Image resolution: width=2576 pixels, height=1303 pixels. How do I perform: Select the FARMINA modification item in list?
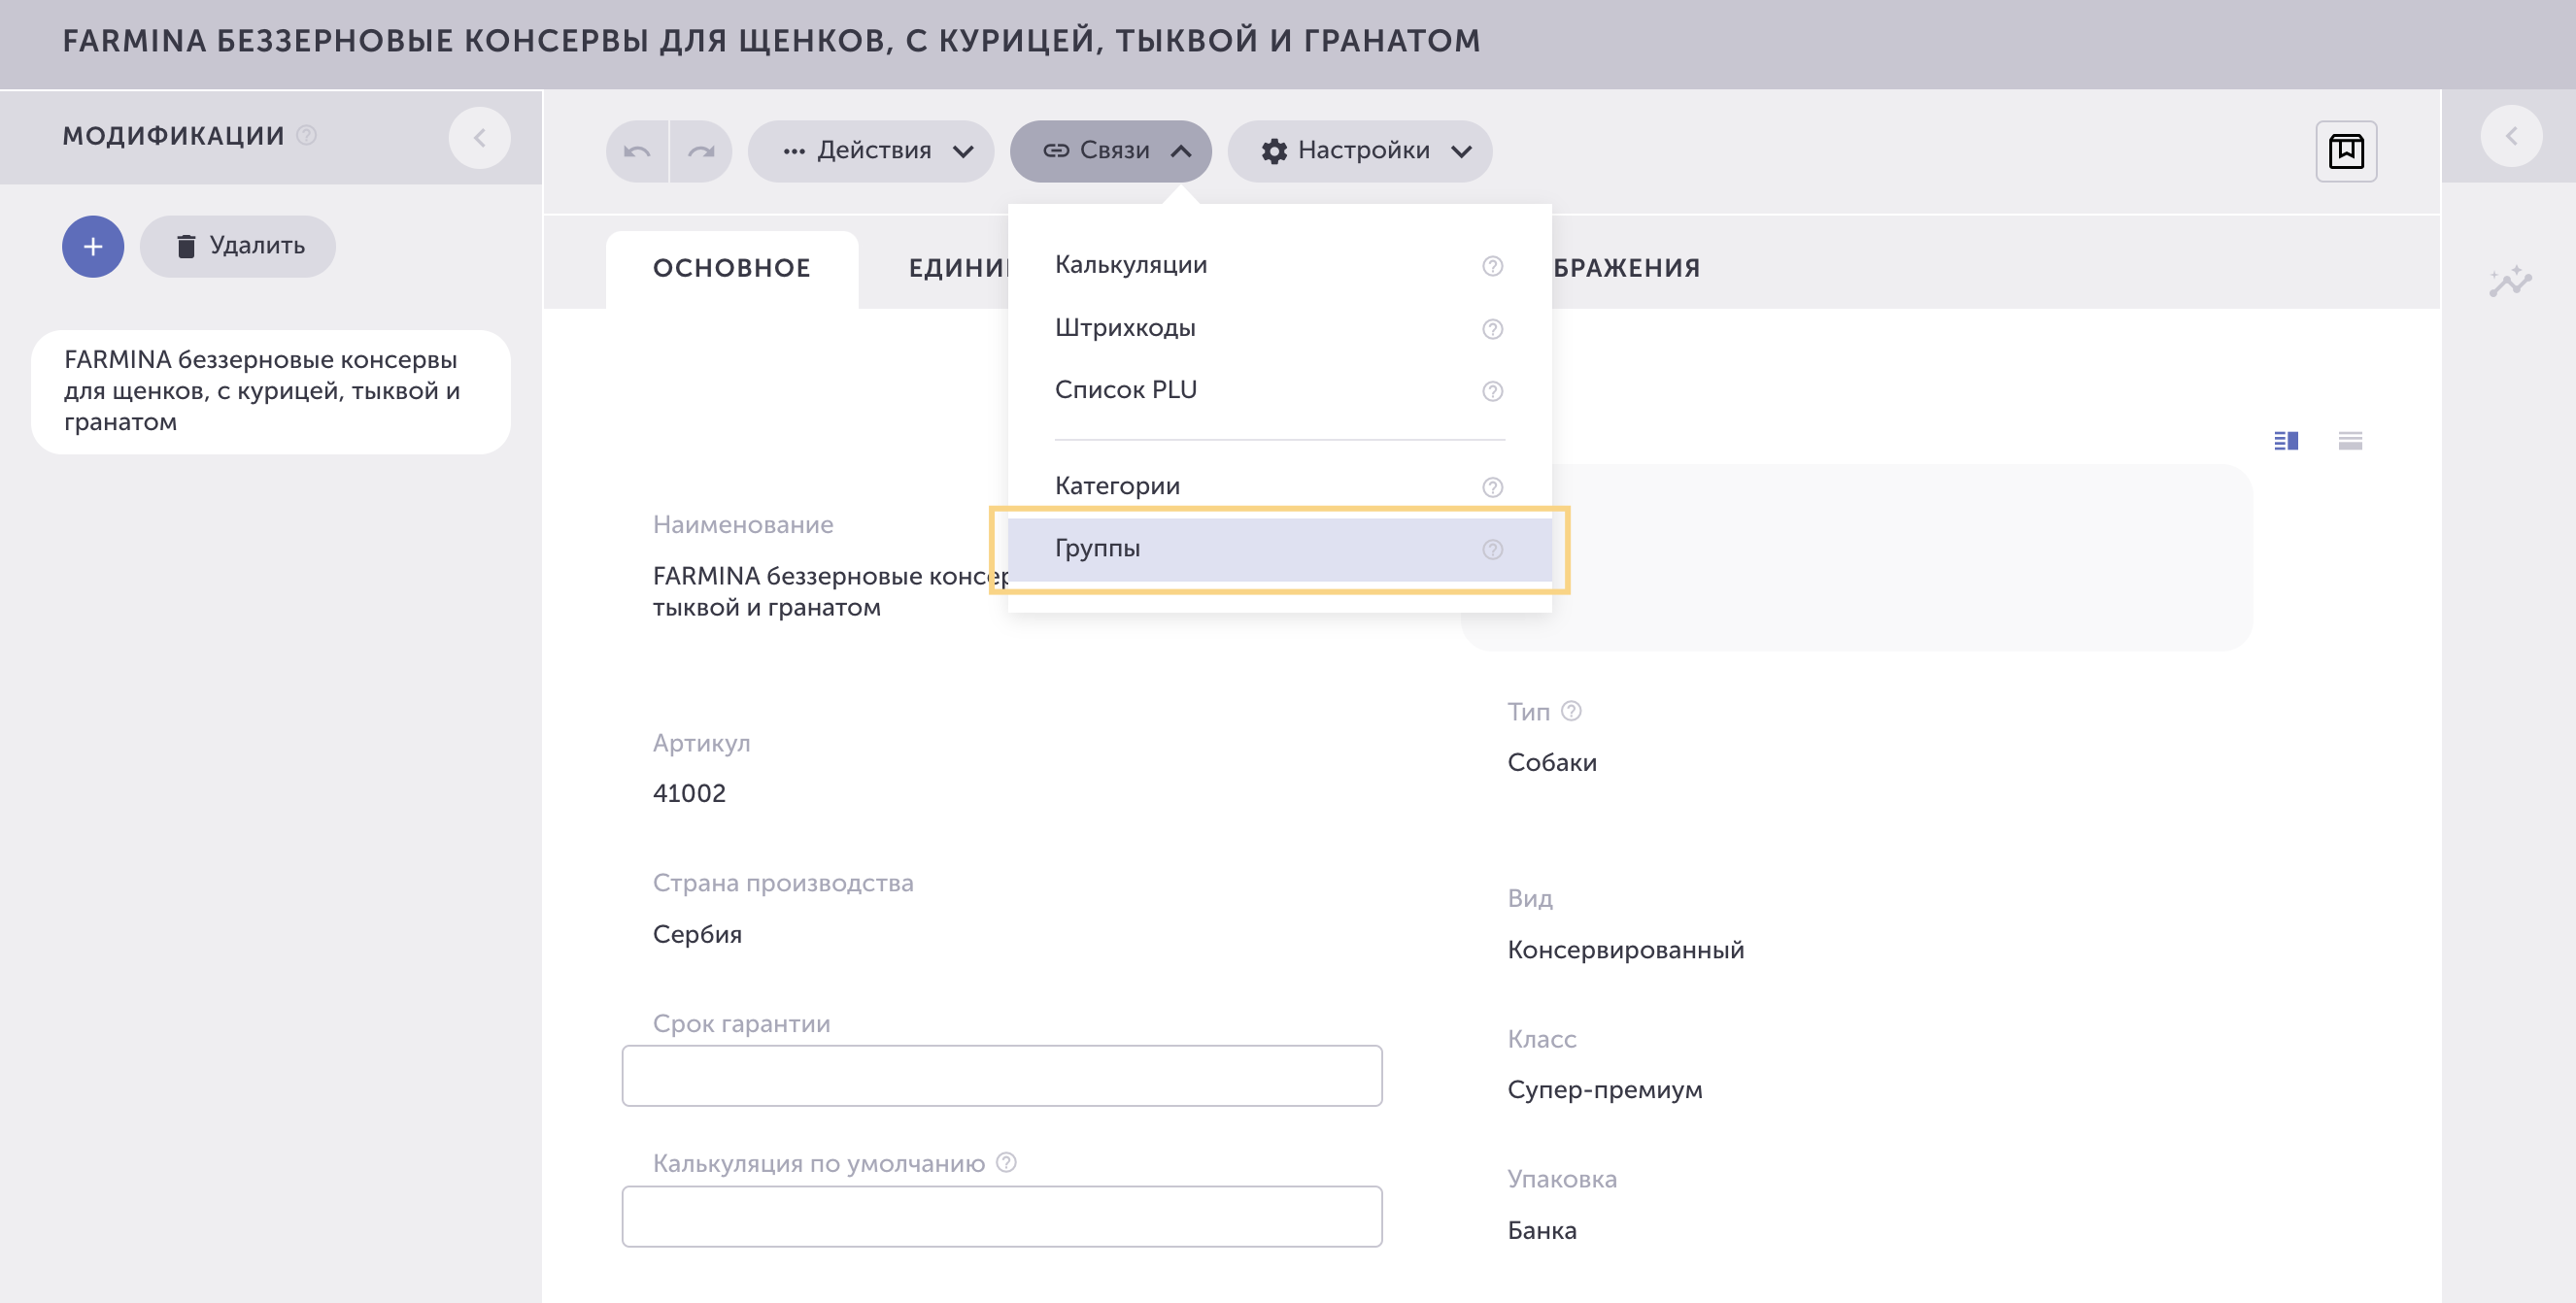[x=271, y=391]
